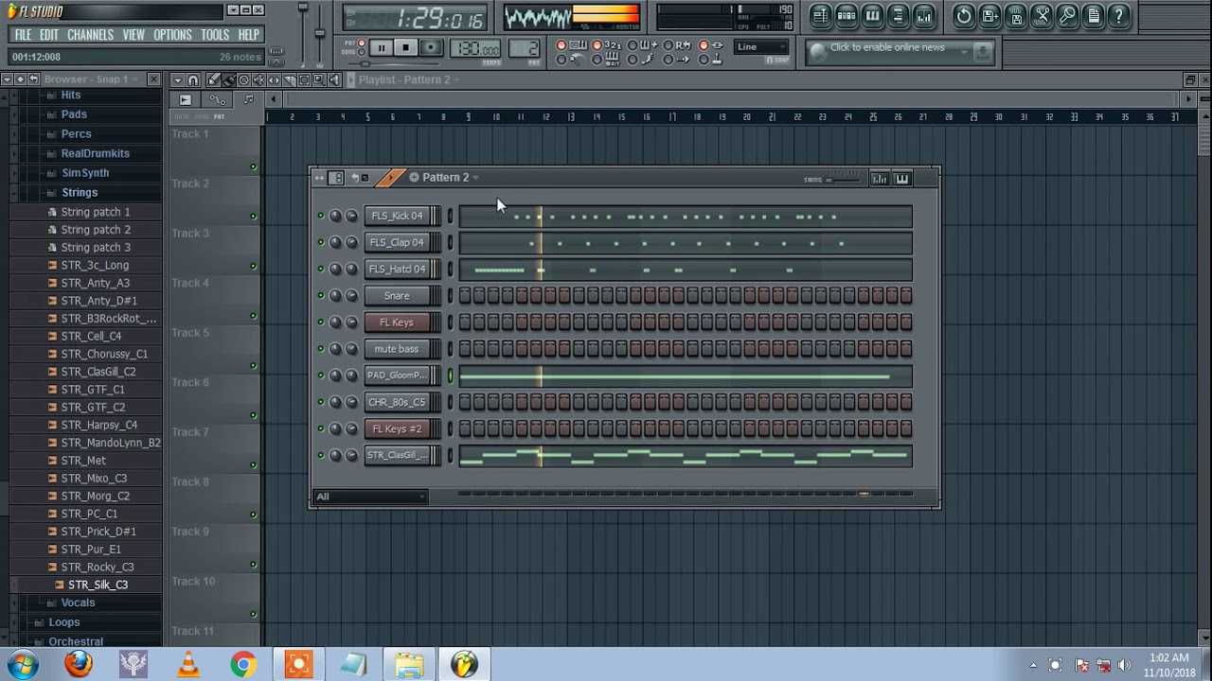The height and width of the screenshot is (681, 1212).
Task: Select the FLS_Hatcl 04 channel button
Action: [x=397, y=270]
